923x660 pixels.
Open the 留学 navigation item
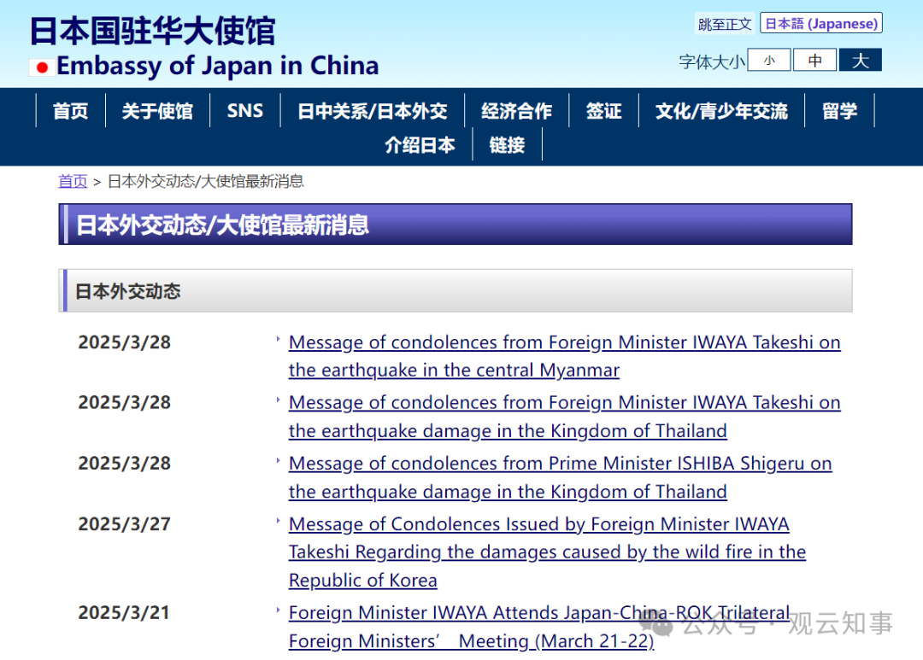point(839,110)
